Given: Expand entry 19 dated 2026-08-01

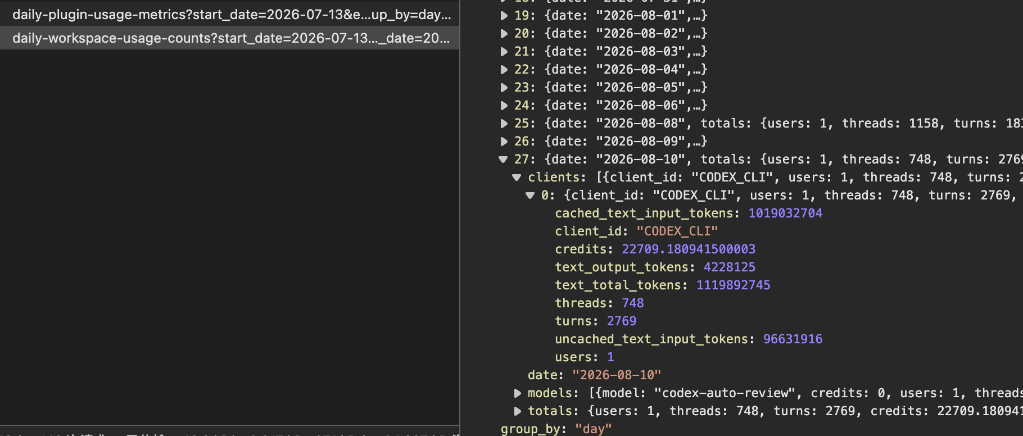Looking at the screenshot, I should pos(504,16).
